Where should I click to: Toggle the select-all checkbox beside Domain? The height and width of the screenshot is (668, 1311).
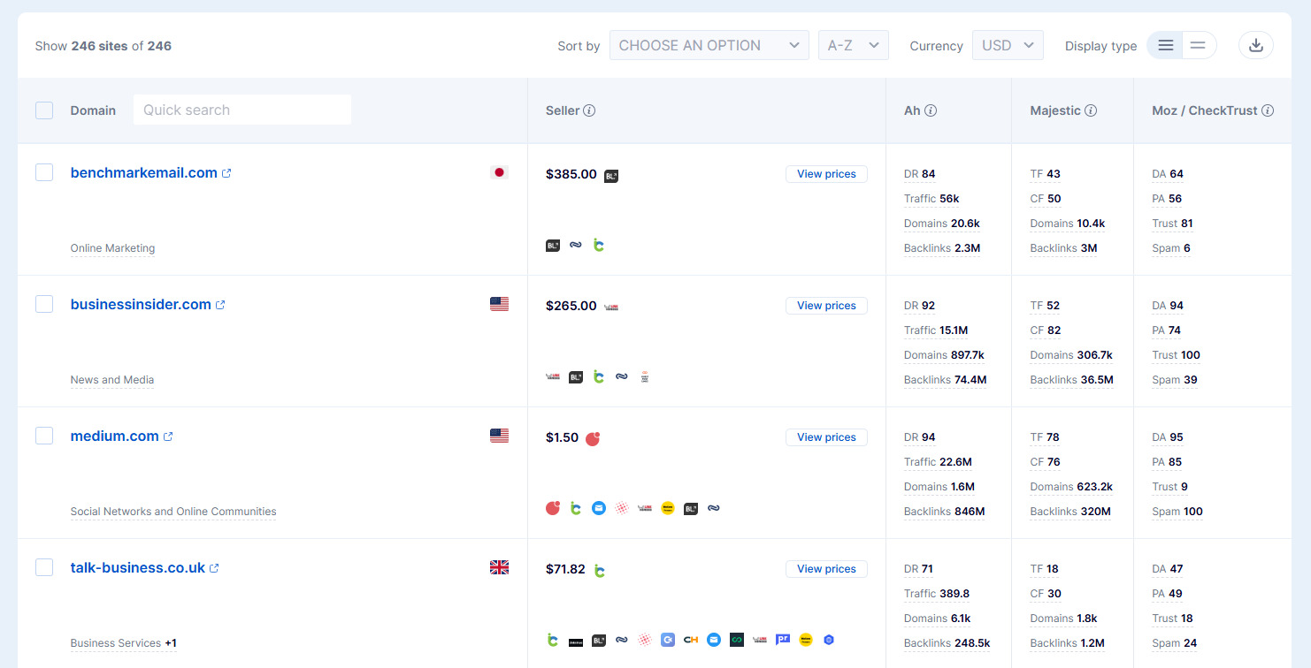pos(44,110)
